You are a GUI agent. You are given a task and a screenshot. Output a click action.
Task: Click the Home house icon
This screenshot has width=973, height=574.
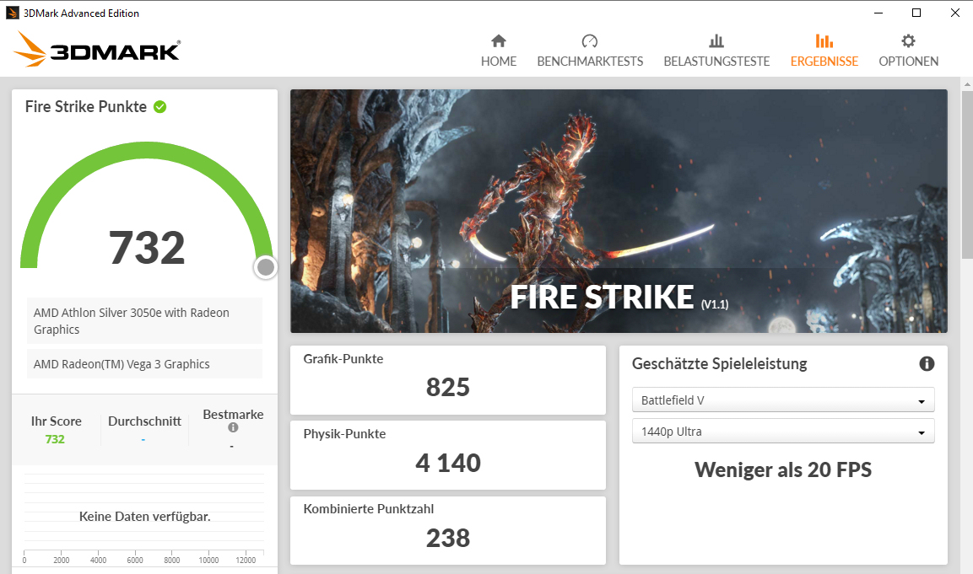[498, 41]
